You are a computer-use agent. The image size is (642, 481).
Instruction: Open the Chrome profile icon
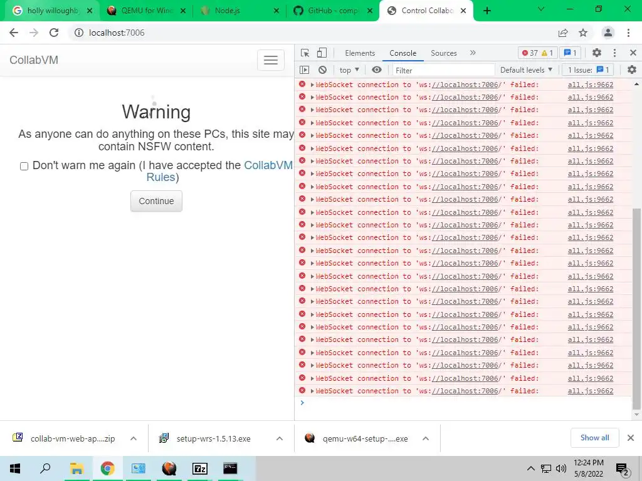tap(608, 33)
